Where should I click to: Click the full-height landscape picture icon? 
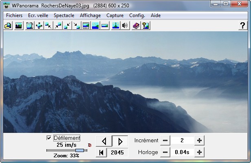point(95,26)
